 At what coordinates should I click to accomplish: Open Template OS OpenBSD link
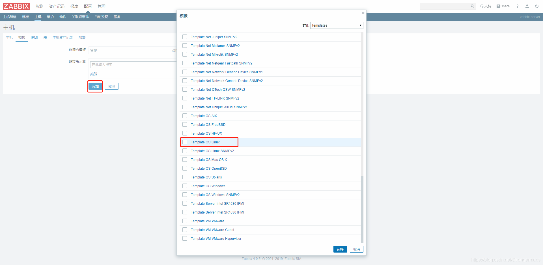(x=209, y=169)
